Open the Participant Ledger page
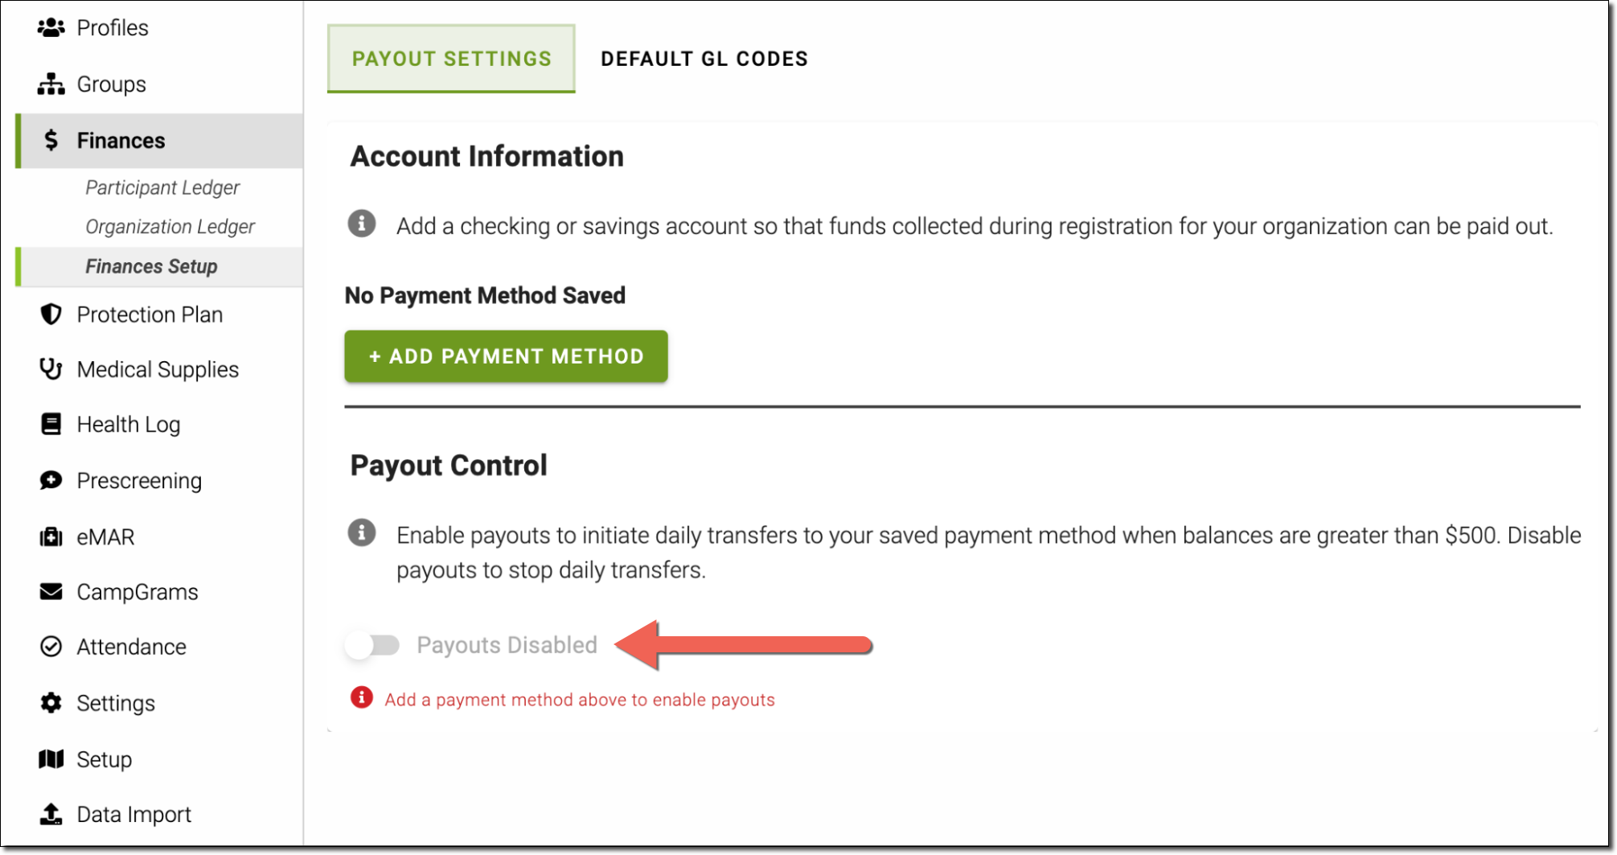The image size is (1617, 855). pyautogui.click(x=162, y=187)
